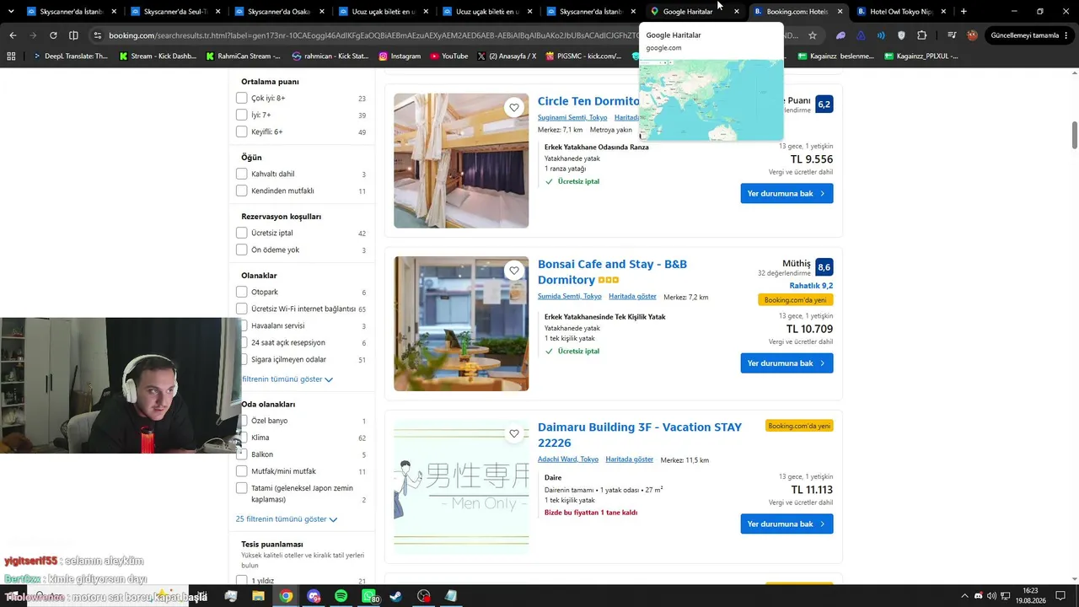Favorite Bonsai Cafe and Stay with the heart icon
Viewport: 1079px width, 607px height.
tap(514, 271)
